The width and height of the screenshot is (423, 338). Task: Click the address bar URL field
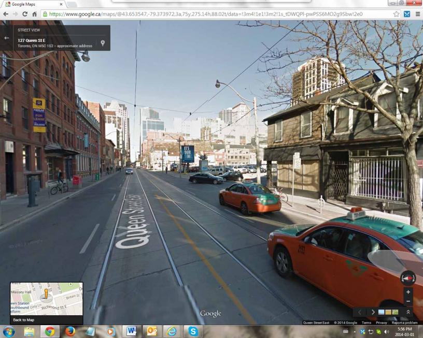pyautogui.click(x=207, y=14)
